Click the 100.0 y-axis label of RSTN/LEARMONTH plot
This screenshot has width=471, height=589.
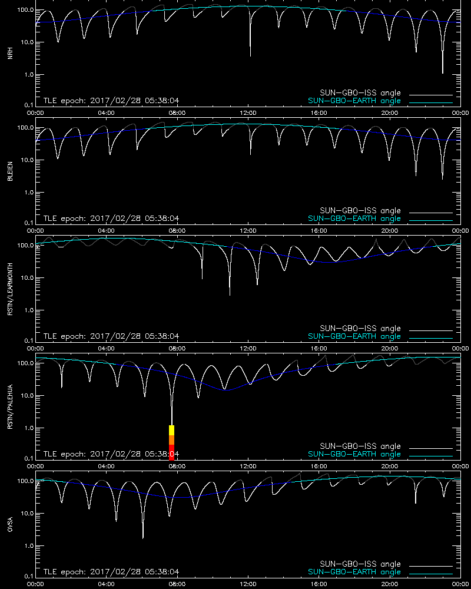point(25,245)
